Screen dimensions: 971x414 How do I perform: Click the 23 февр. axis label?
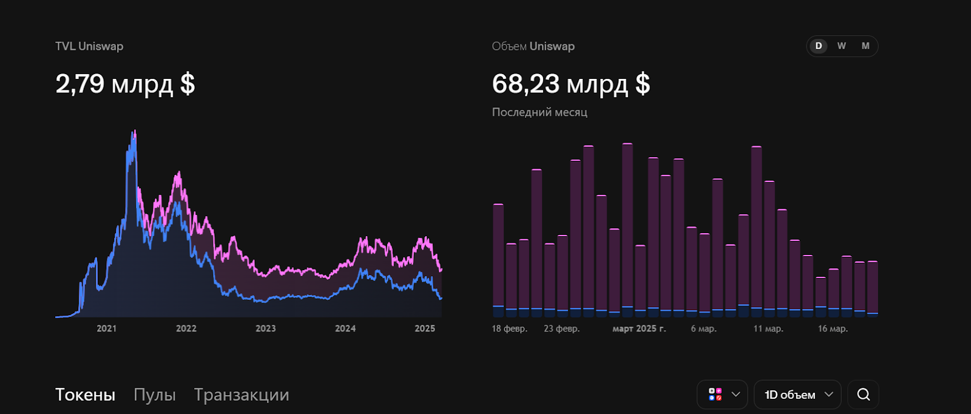(562, 328)
